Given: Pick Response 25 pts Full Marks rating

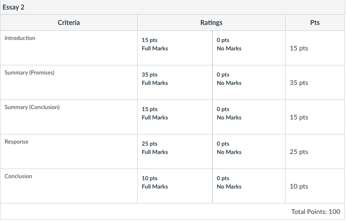Looking at the screenshot, I should pyautogui.click(x=175, y=151).
